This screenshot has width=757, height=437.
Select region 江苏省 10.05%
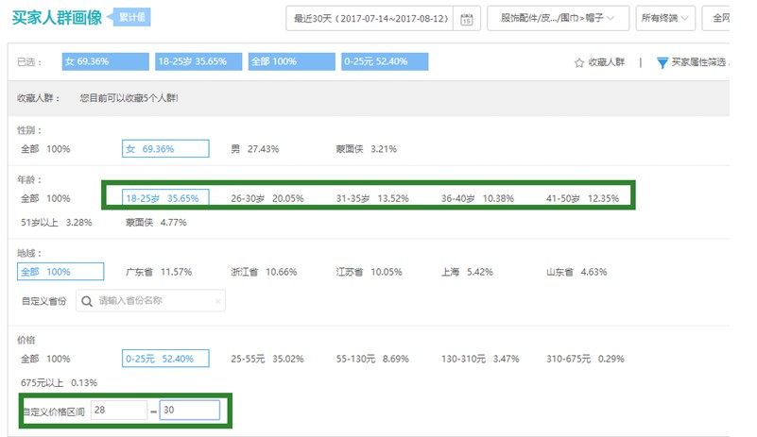pyautogui.click(x=370, y=272)
